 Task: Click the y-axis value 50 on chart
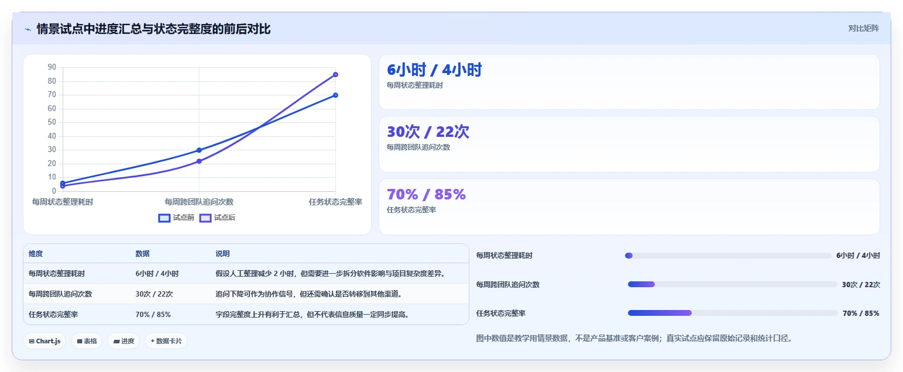click(52, 123)
